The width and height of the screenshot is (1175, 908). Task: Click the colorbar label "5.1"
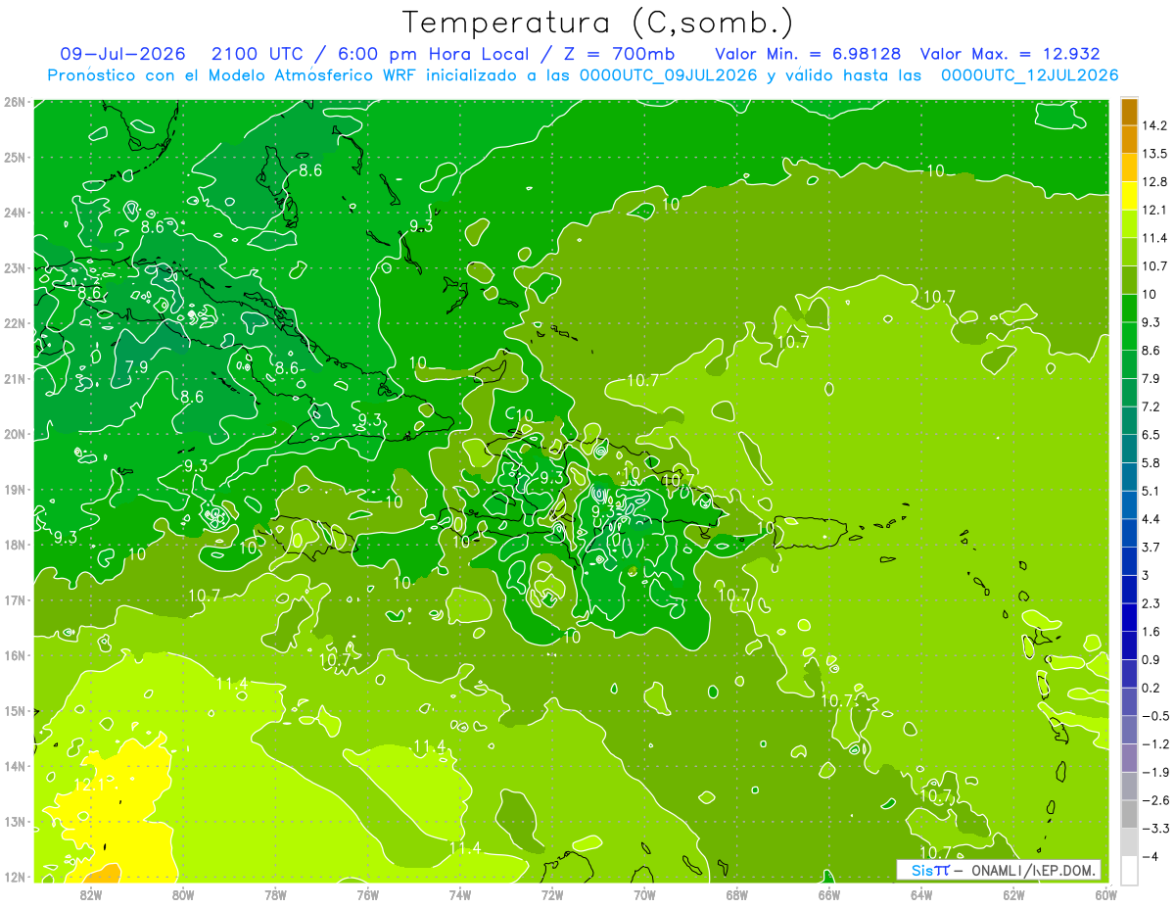pyautogui.click(x=1151, y=491)
